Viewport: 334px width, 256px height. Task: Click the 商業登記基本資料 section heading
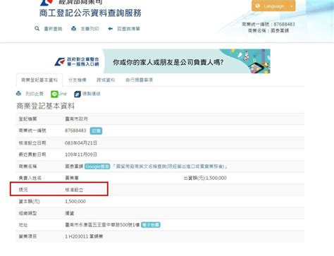point(45,106)
